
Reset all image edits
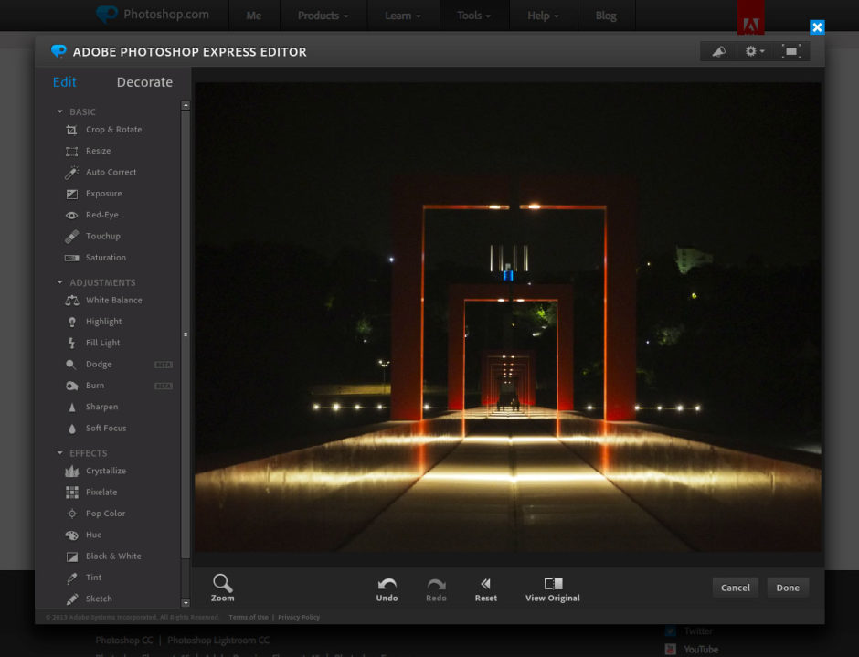(x=486, y=589)
